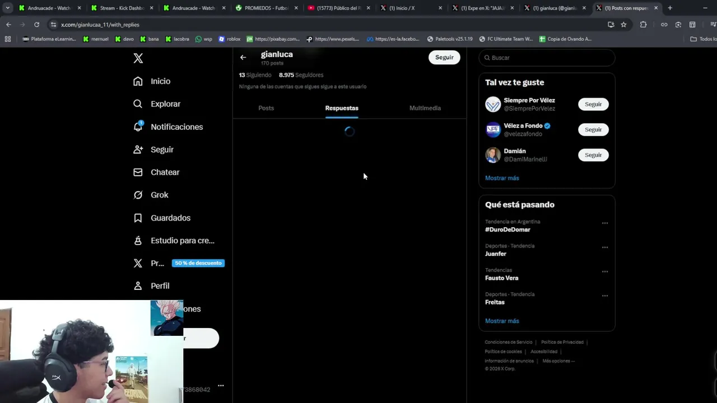
Task: Open Estudio para creadores icon
Action: click(138, 241)
